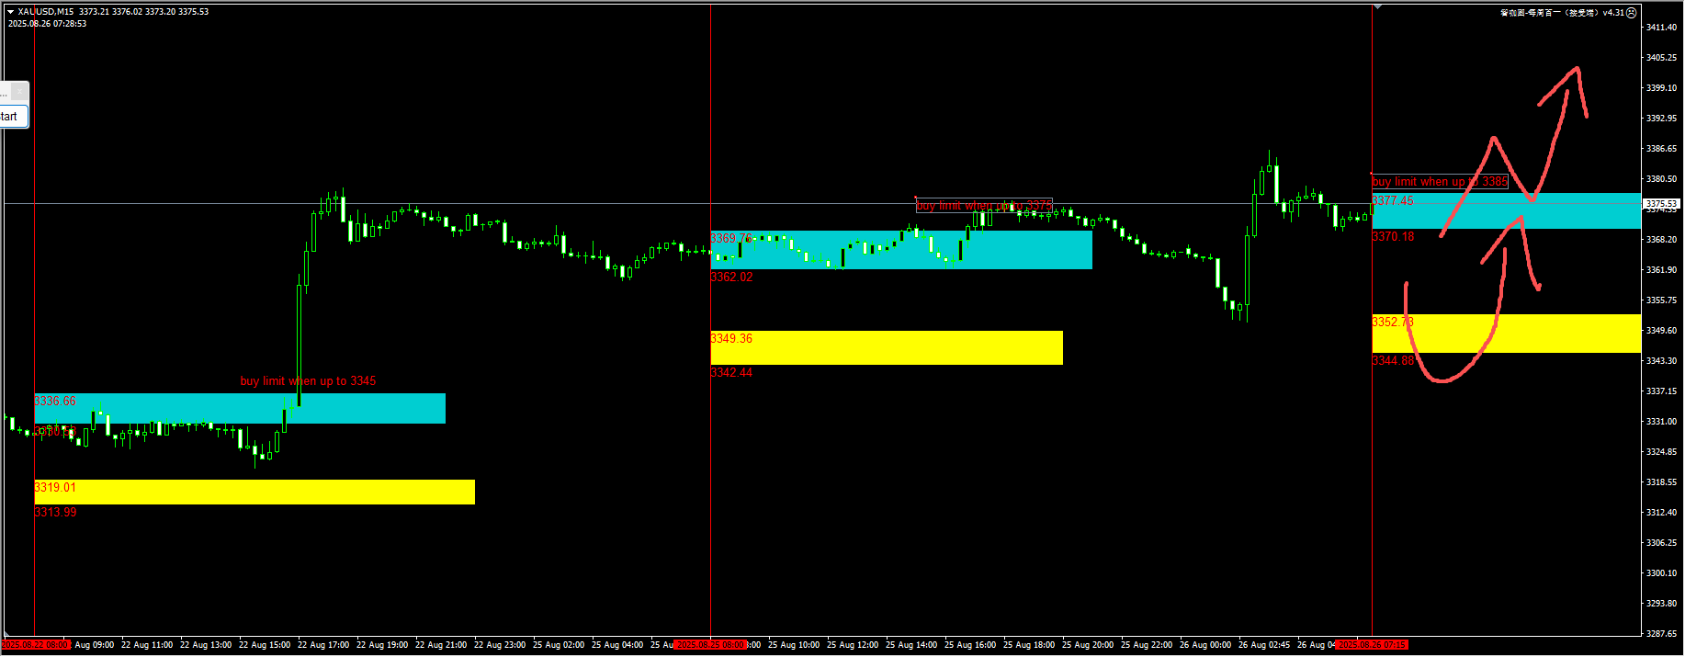Open the XAUUSD,M15 chart dropdown triangle
This screenshot has height=657, width=1685.
coord(10,12)
